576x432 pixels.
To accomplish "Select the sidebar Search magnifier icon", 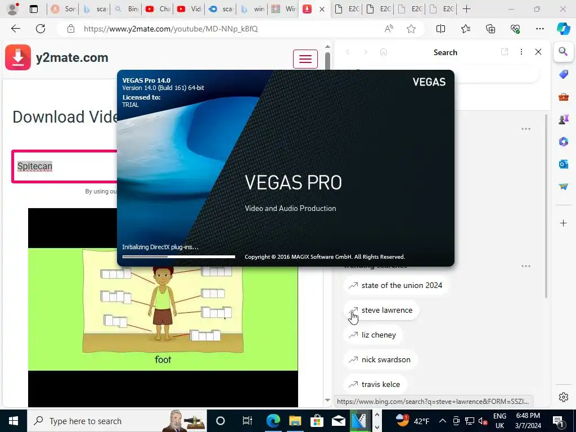I will tap(563, 52).
